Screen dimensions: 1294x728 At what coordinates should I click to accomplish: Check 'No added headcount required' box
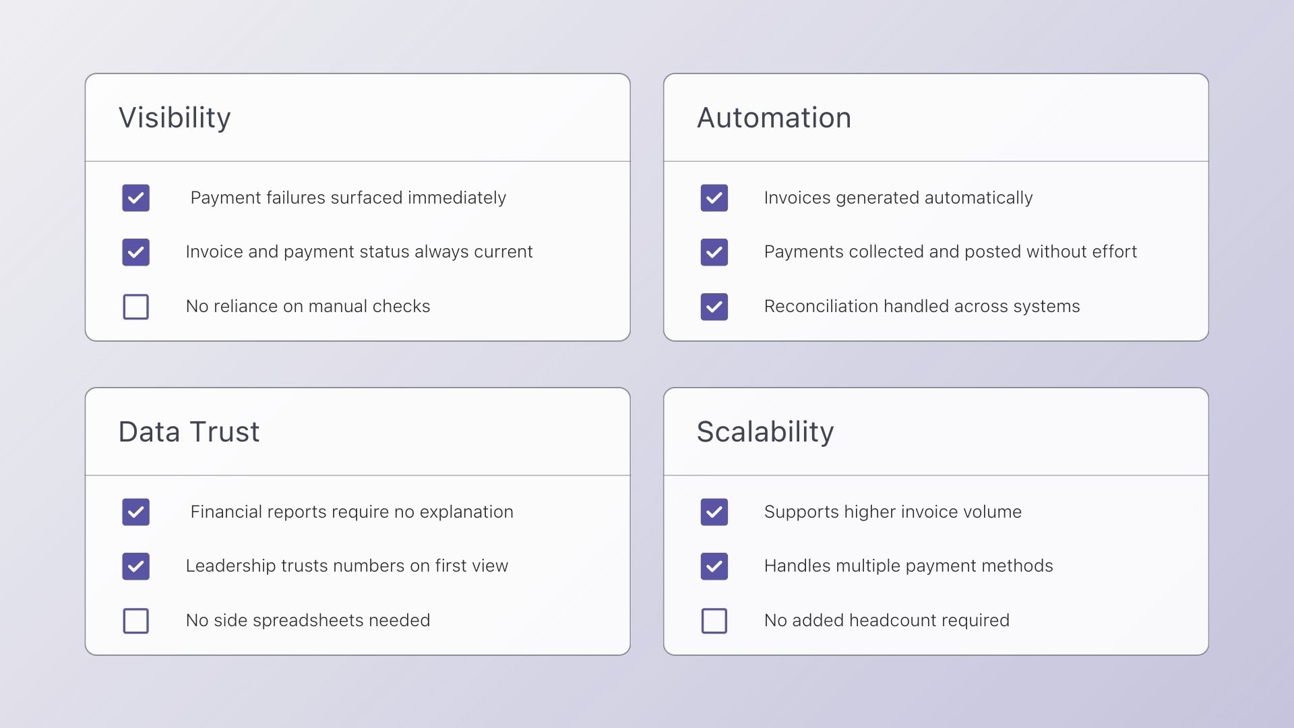click(714, 621)
